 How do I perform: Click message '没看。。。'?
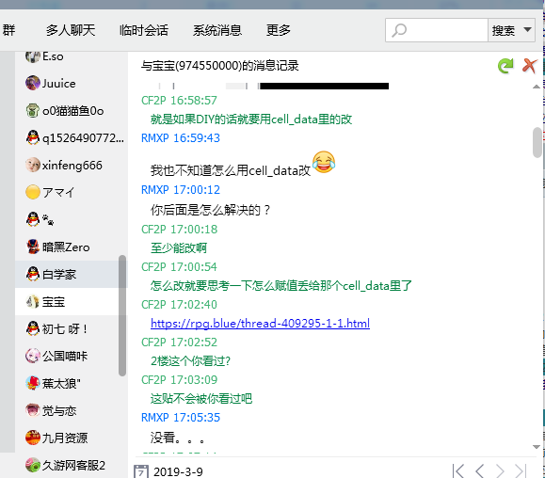pos(178,438)
